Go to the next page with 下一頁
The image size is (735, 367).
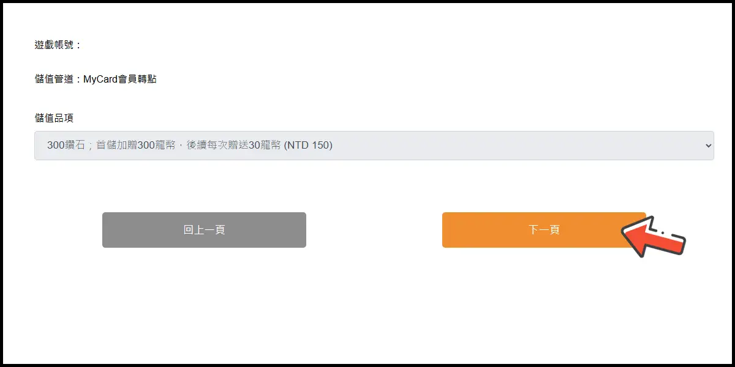tap(544, 230)
